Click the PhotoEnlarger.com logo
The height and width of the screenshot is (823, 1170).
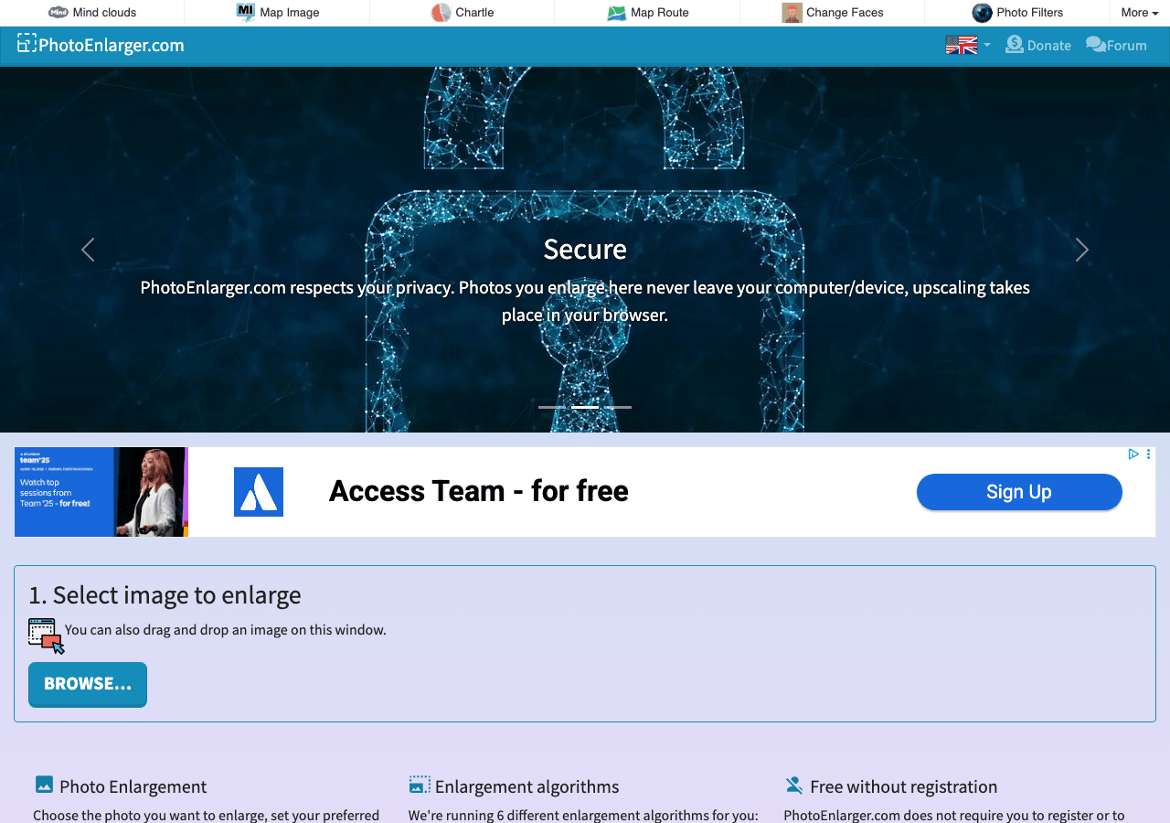pyautogui.click(x=101, y=45)
